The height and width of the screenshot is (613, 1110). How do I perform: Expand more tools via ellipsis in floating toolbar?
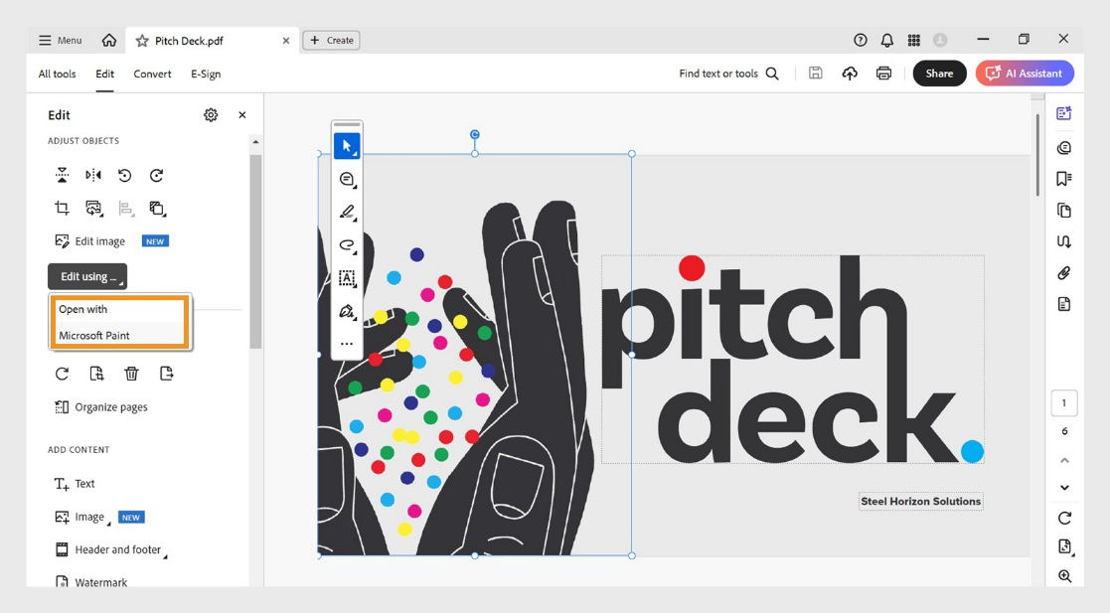point(347,343)
